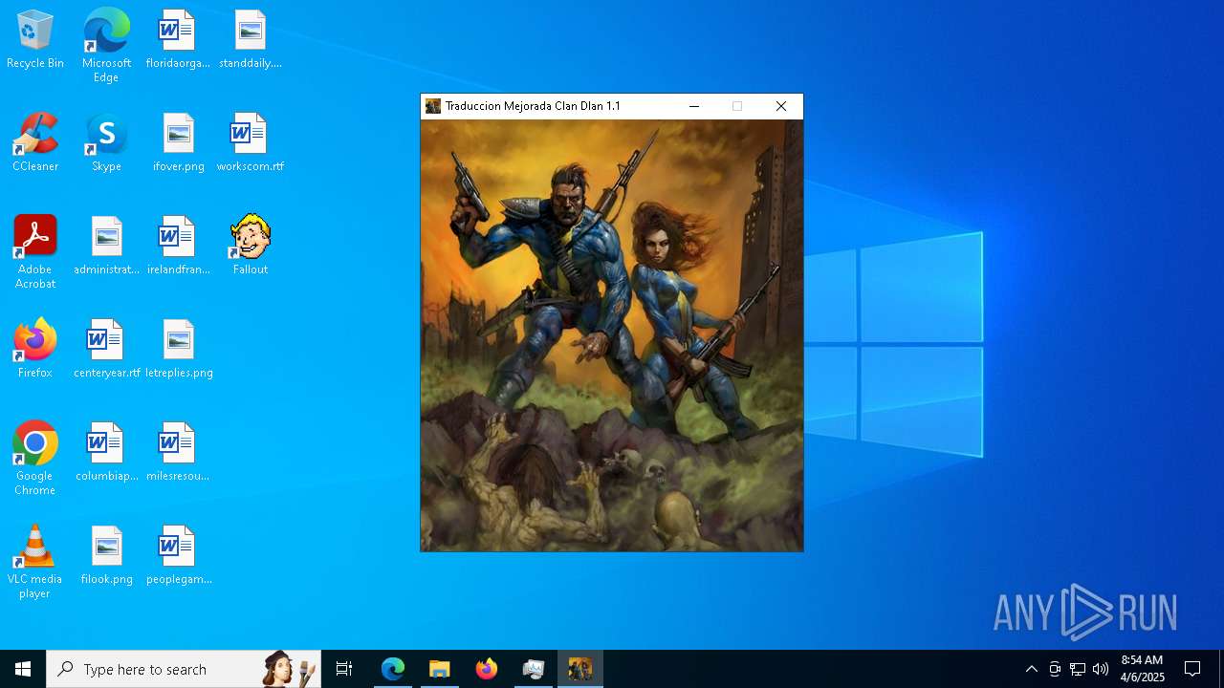Open the notification center
The height and width of the screenshot is (688, 1224).
point(1192,669)
